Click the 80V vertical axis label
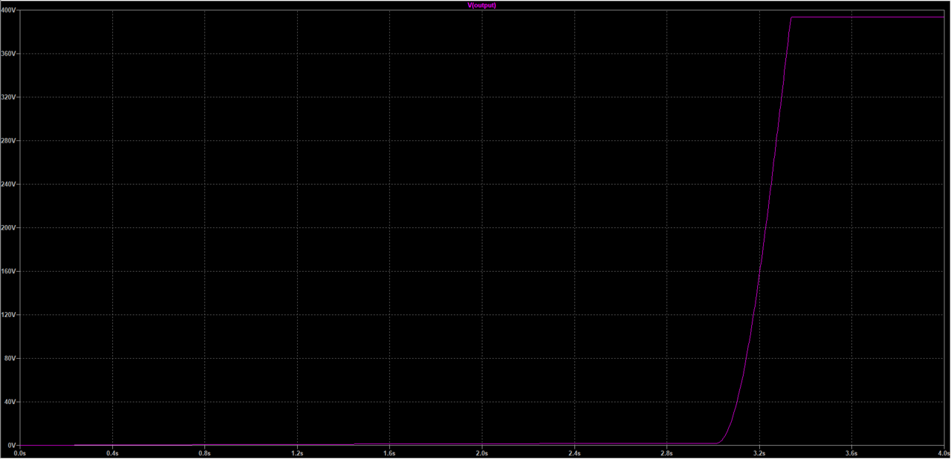Image resolution: width=951 pixels, height=459 pixels. [10, 358]
